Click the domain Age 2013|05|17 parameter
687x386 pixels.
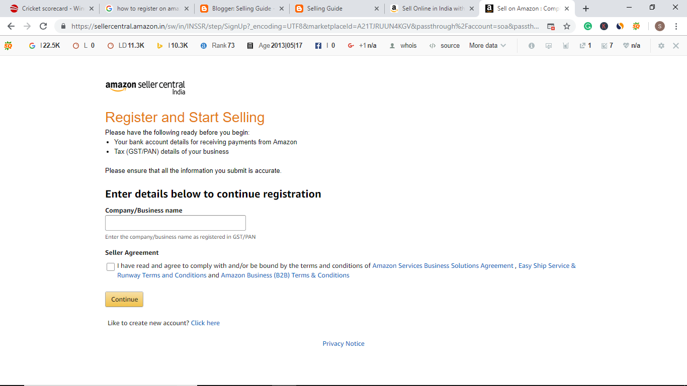pos(275,46)
